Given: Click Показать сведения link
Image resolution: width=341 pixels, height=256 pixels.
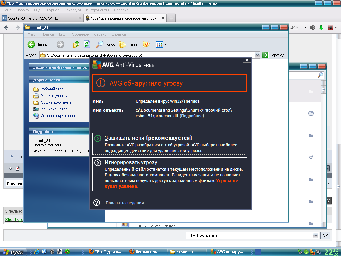Looking at the screenshot, I should tap(125, 203).
